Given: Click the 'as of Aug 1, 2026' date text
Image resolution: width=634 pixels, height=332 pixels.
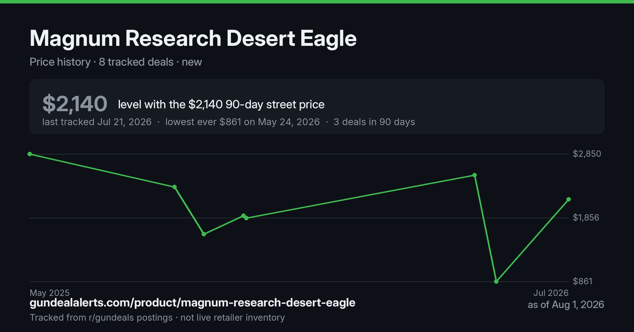Looking at the screenshot, I should 566,305.
